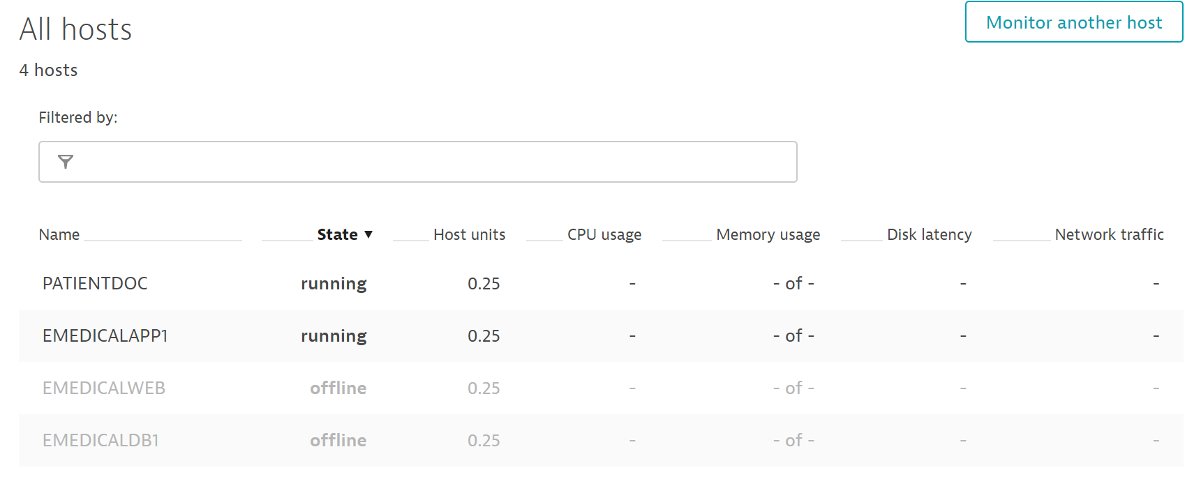Click the filter funnel icon

coord(66,162)
